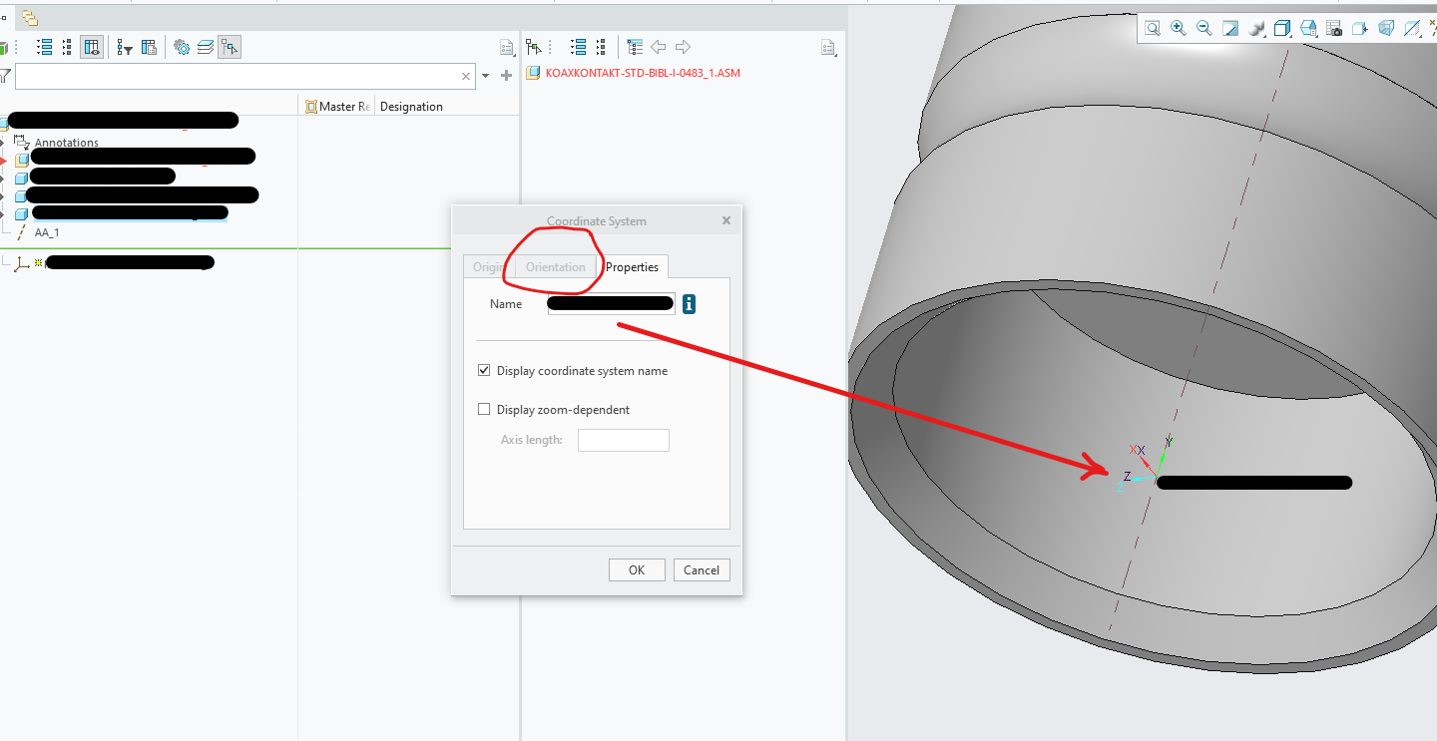Viewport: 1437px width, 741px height.
Task: Uncheck Display coordinate system name
Action: (x=485, y=371)
